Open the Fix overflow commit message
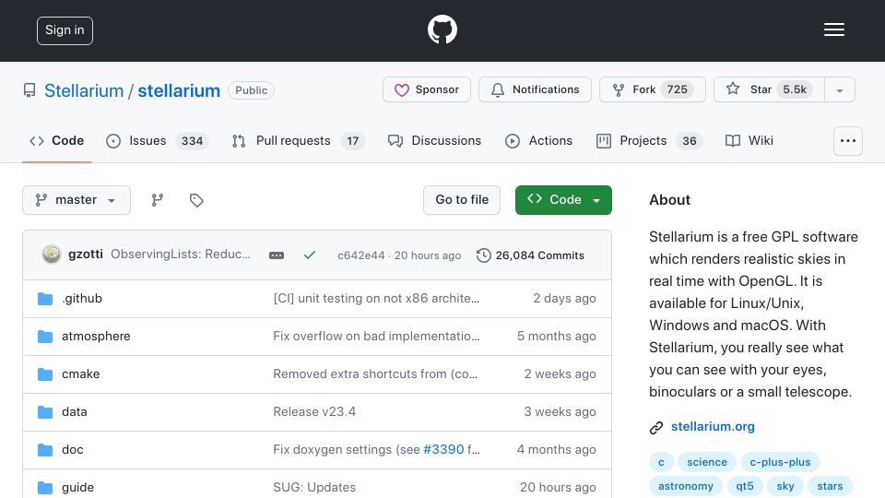Image resolution: width=885 pixels, height=498 pixels. coord(376,336)
